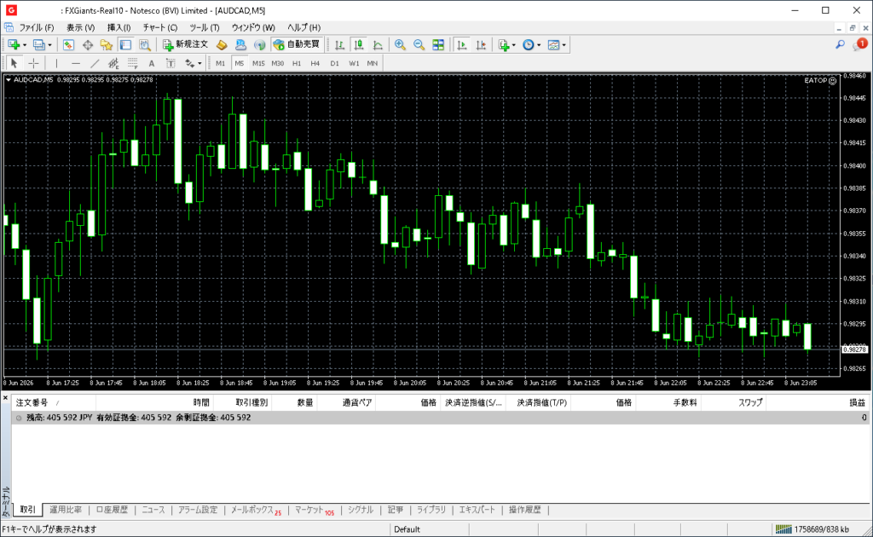
Task: Toggle the 自動売買 auto trading button
Action: point(297,44)
